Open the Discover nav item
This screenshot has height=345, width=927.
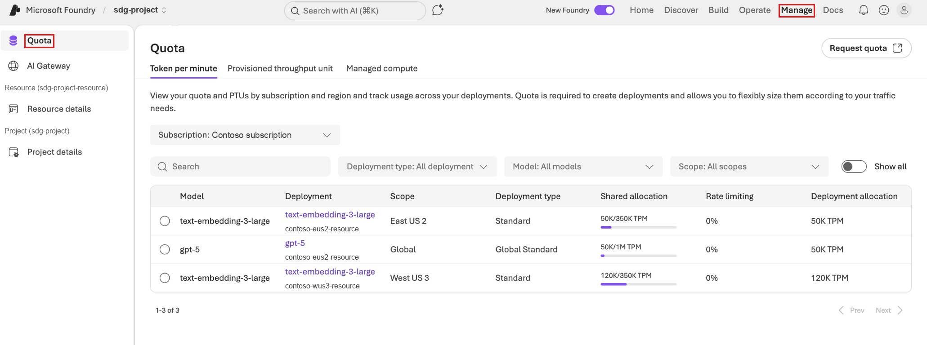point(681,10)
